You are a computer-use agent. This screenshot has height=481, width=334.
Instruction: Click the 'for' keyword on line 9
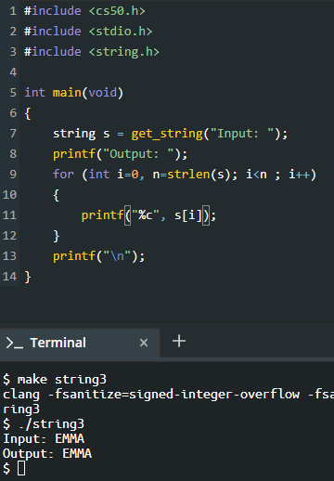pyautogui.click(x=63, y=175)
